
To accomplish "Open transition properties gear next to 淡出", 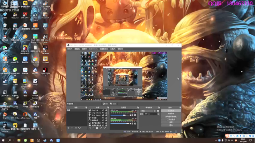I will click(158, 111).
